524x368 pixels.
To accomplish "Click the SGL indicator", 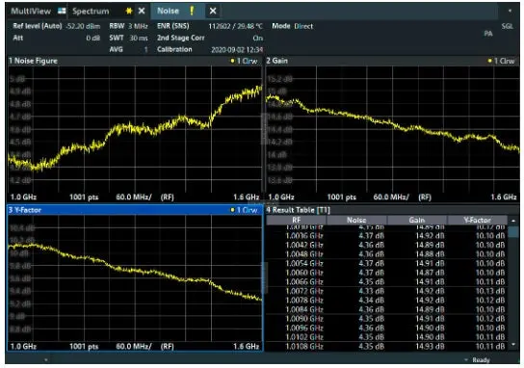I will tap(507, 26).
